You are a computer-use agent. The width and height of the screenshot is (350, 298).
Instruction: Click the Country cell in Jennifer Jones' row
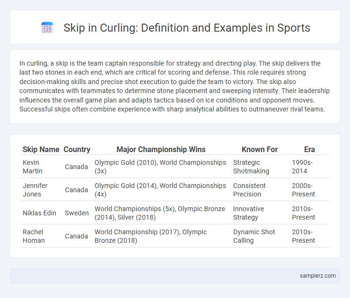pyautogui.click(x=77, y=190)
